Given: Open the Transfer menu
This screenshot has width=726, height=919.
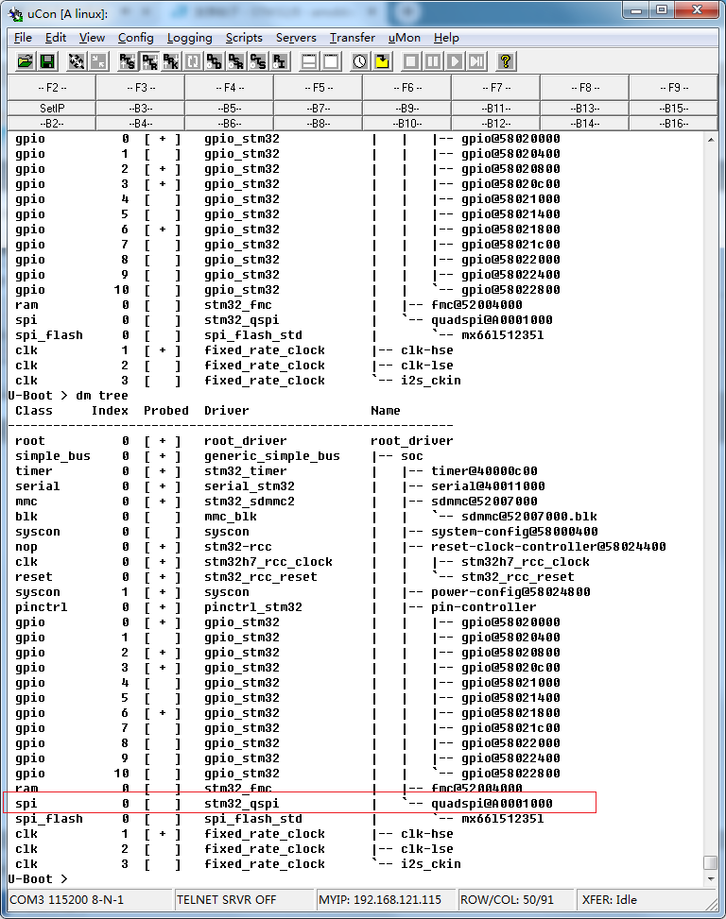Looking at the screenshot, I should tap(352, 38).
